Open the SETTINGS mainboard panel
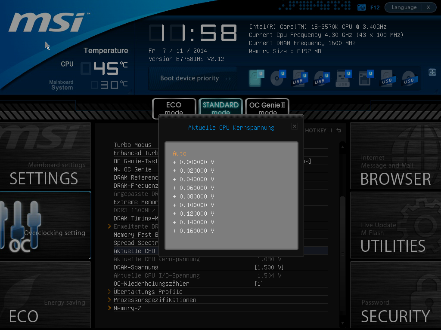Image resolution: width=441 pixels, height=330 pixels. pyautogui.click(x=45, y=156)
